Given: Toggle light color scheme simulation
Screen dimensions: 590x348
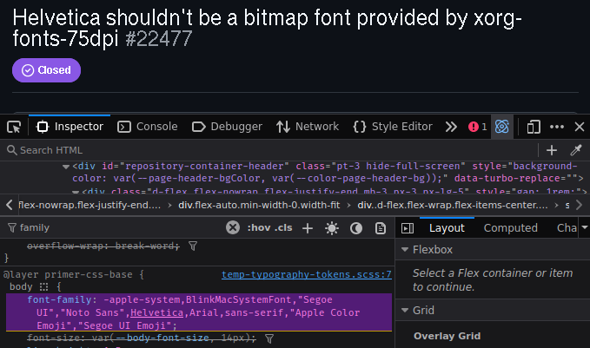Looking at the screenshot, I should coord(331,228).
